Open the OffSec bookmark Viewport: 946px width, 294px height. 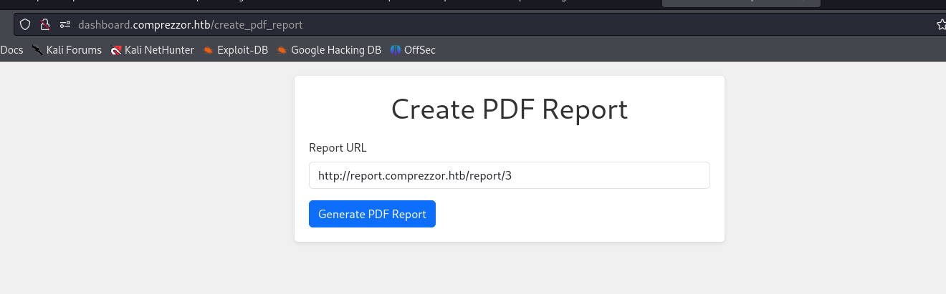[x=413, y=50]
